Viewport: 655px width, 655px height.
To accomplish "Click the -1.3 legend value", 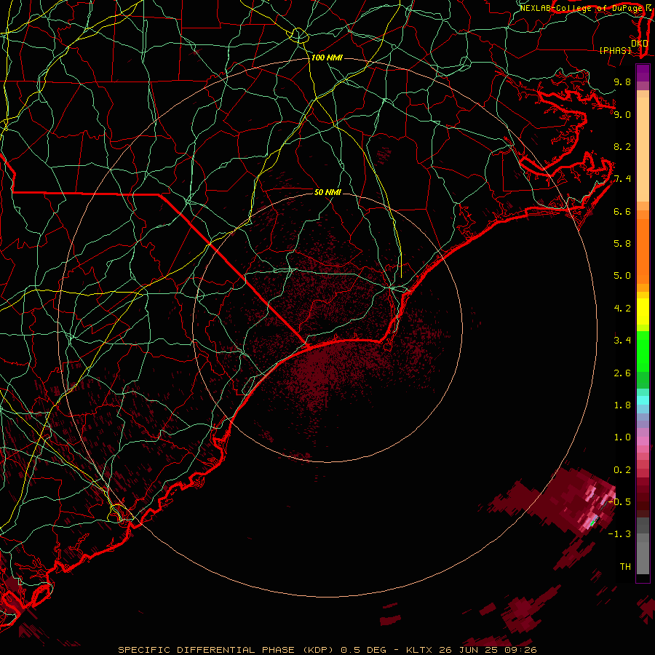I will pos(620,534).
